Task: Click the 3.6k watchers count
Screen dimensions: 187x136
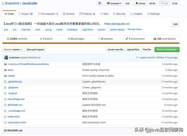Action: point(127,3)
